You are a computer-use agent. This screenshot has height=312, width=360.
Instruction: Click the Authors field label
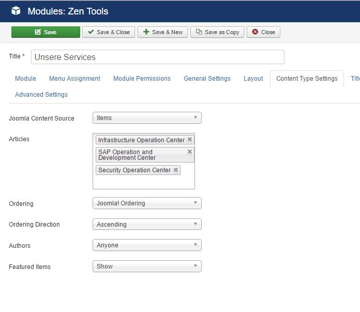point(20,246)
